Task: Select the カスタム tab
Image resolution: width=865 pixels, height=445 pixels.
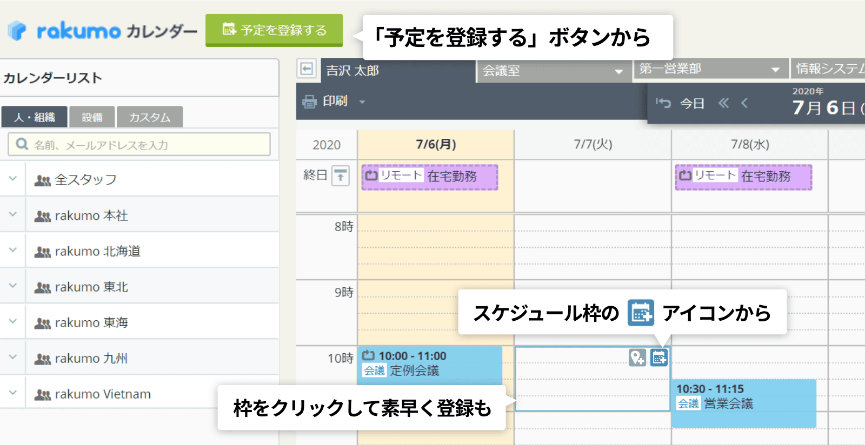Action: (150, 117)
